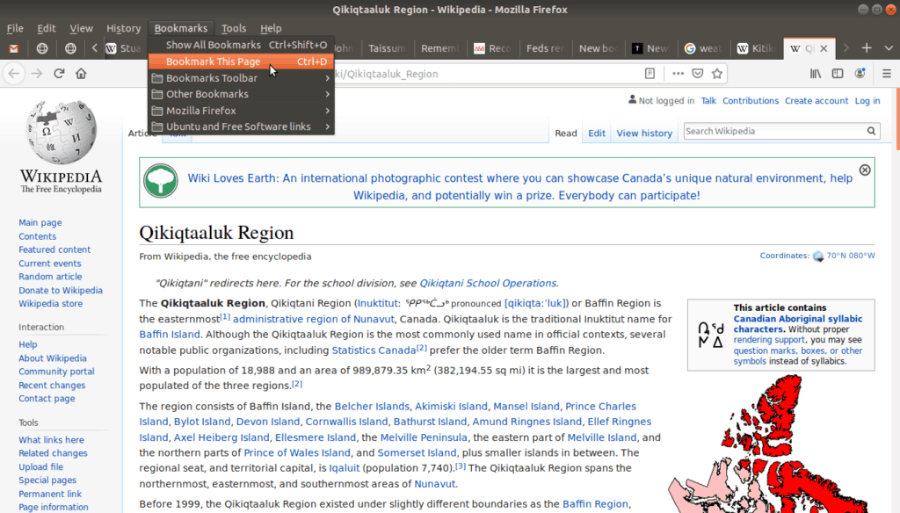Save page to Pocket icon
Screen dimensions: 900x513
pyautogui.click(x=697, y=74)
